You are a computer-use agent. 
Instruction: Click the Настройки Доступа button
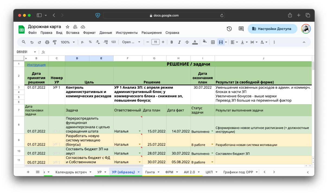(272, 29)
